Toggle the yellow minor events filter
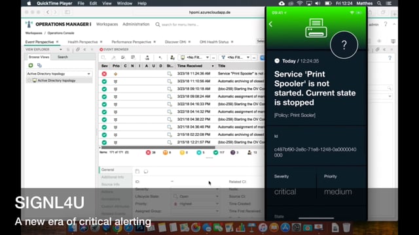 (183, 152)
